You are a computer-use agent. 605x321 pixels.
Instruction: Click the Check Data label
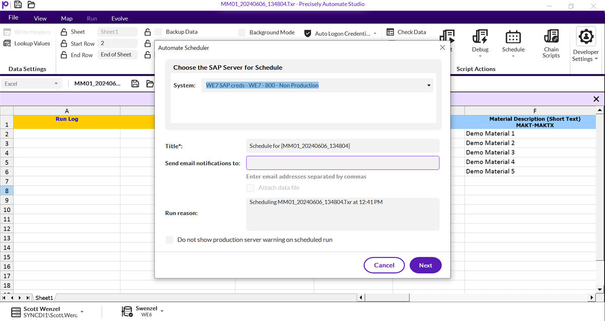(411, 32)
